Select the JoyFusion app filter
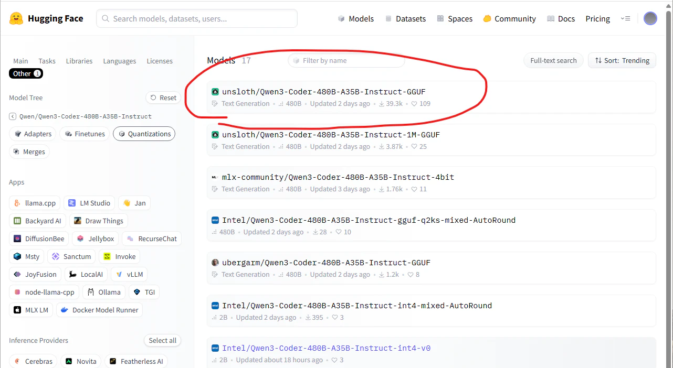 point(35,274)
